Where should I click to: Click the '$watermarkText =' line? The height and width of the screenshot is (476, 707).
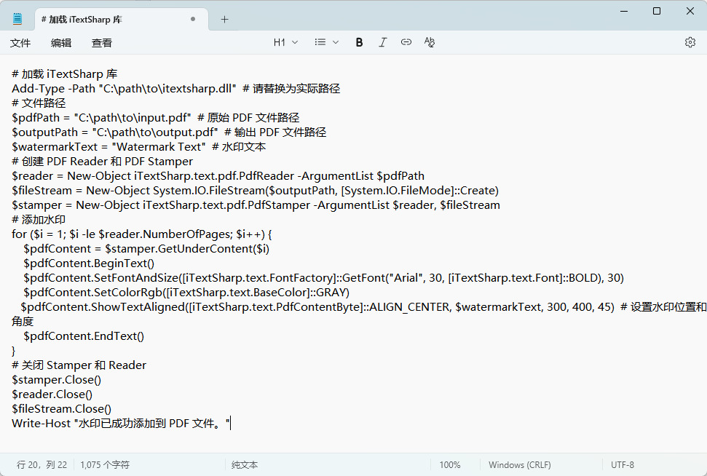[x=139, y=147]
